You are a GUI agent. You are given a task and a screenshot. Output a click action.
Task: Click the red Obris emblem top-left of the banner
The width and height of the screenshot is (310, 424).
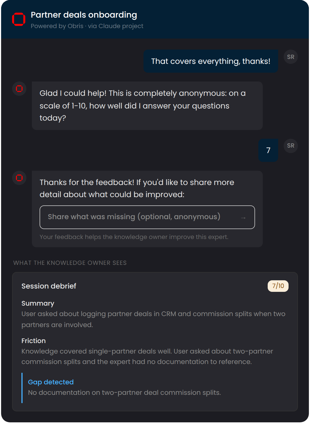point(18,19)
